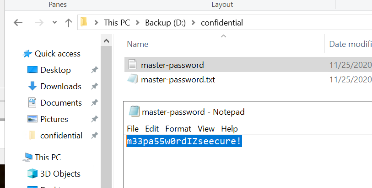Click the Forward navigation arrow

click(x=39, y=22)
